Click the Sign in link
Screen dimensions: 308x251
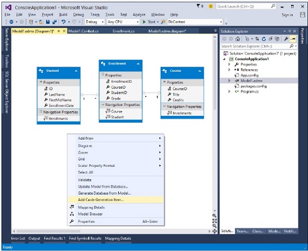287,15
